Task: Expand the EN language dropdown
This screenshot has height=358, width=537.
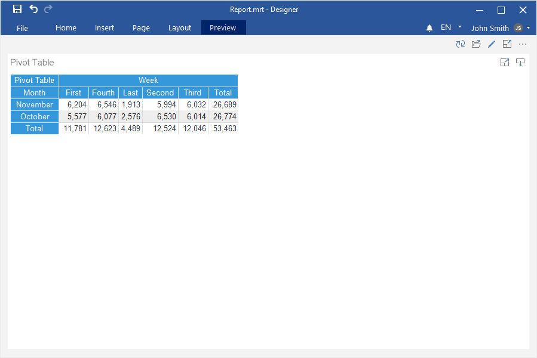Action: point(452,27)
